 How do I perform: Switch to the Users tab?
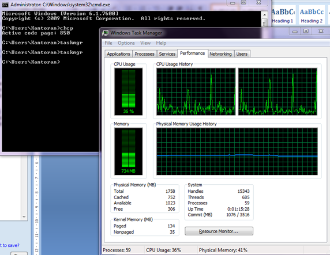pyautogui.click(x=242, y=54)
